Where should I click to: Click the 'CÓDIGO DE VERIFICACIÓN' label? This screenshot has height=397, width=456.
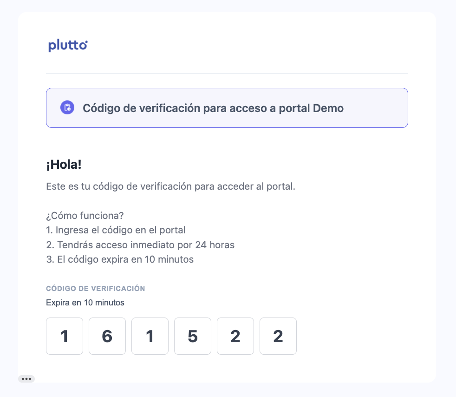click(96, 289)
